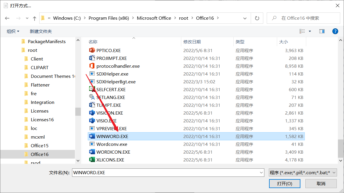
Task: Click the file list scroll down arrow
Action: pos(341,161)
